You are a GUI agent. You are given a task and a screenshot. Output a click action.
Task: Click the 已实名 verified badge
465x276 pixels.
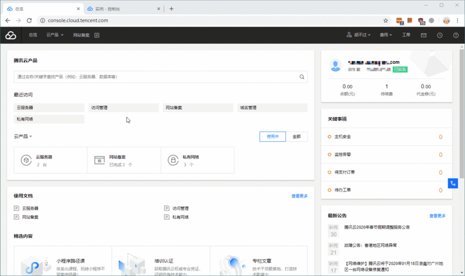tap(400, 70)
